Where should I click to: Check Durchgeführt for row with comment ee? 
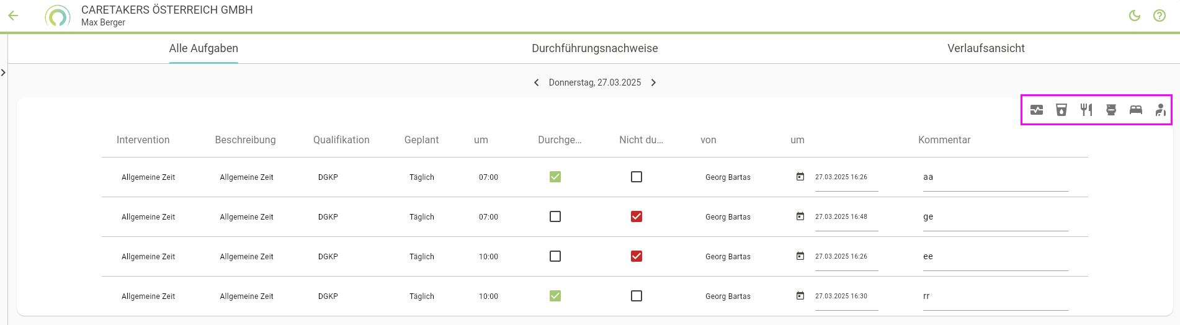555,256
